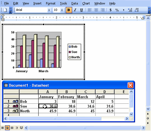Align text left

(90, 10)
